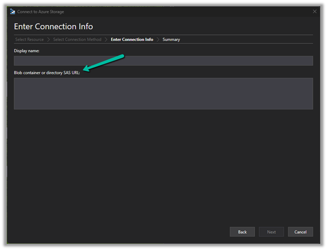Viewport: 327px width, 250px height.
Task: Click the chevron right after Select Connection Method
Action: click(106, 40)
